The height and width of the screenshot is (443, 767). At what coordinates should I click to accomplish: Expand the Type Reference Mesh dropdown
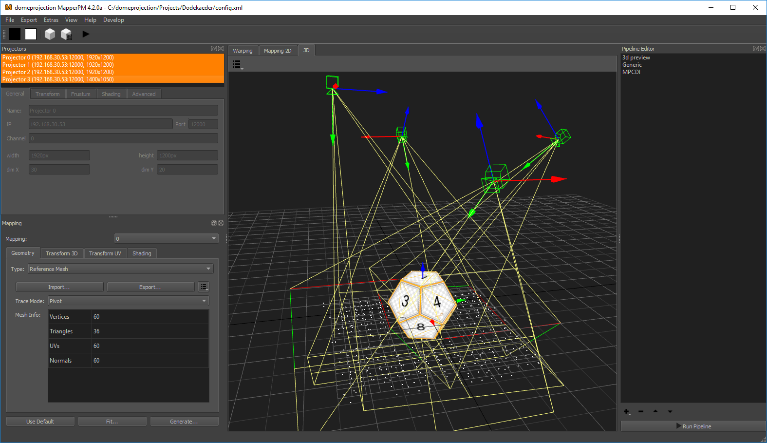[120, 269]
